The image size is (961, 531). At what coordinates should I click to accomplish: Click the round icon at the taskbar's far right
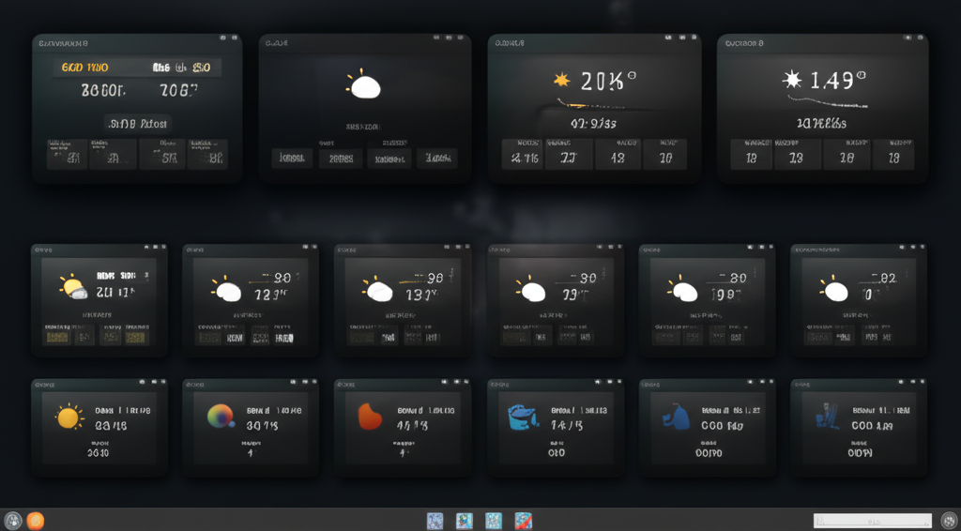tap(950, 521)
